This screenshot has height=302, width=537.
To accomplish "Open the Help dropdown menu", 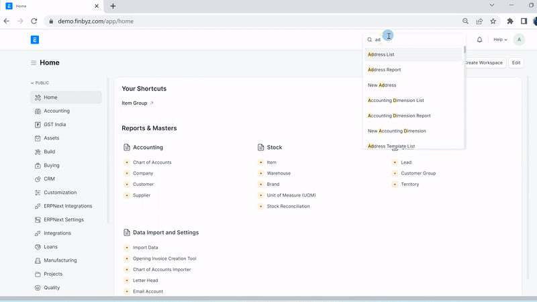I will click(x=500, y=40).
